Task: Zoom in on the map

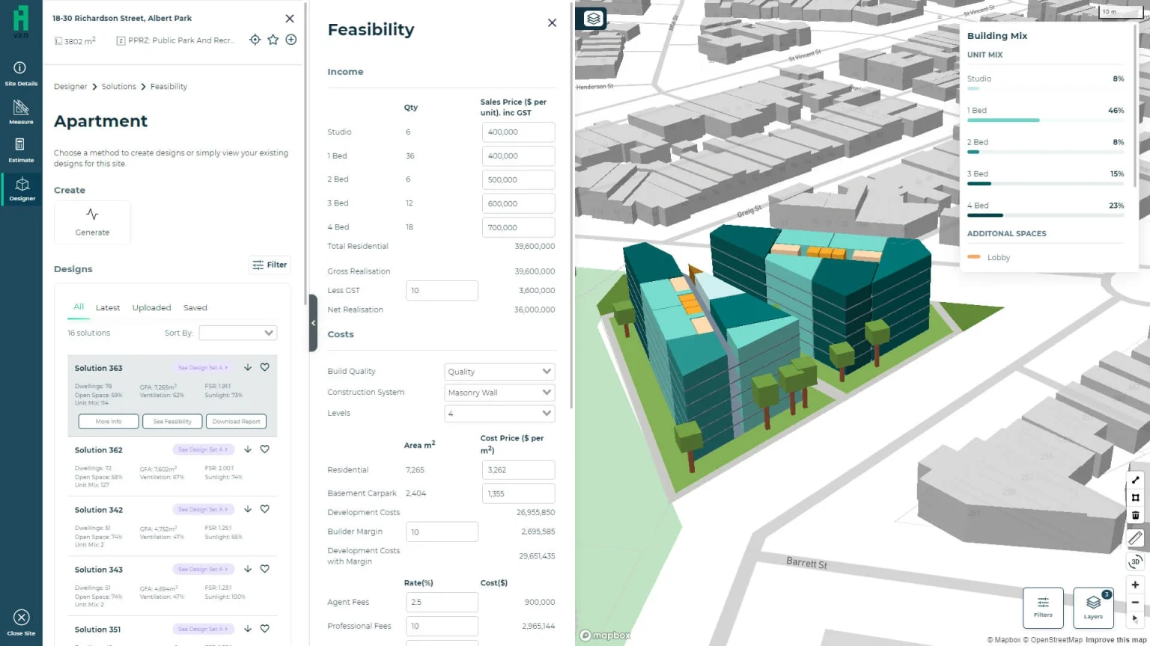Action: point(1135,585)
